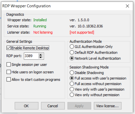This screenshot has width=135, height=114.
Task: Increase RDP port with up arrow
Action: [40, 55]
